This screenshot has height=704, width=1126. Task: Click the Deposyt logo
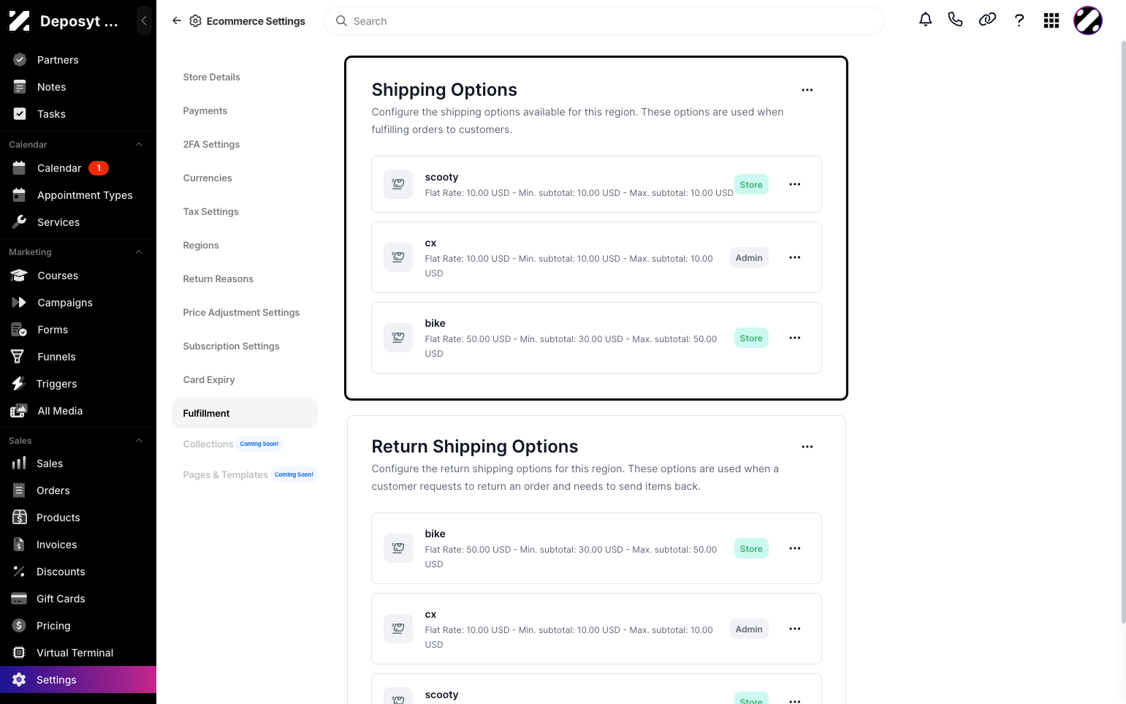tap(20, 21)
